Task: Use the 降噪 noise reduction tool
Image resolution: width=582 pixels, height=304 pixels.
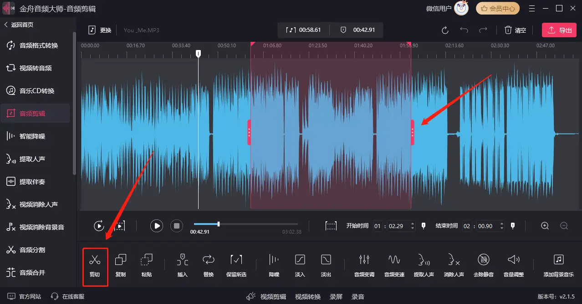Action: click(273, 266)
